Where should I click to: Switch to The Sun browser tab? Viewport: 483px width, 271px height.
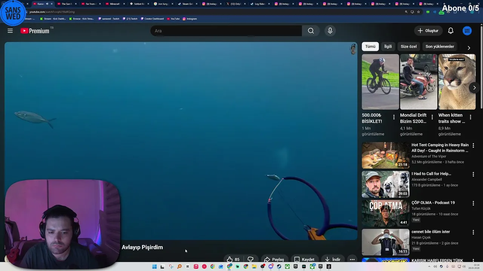(67, 4)
